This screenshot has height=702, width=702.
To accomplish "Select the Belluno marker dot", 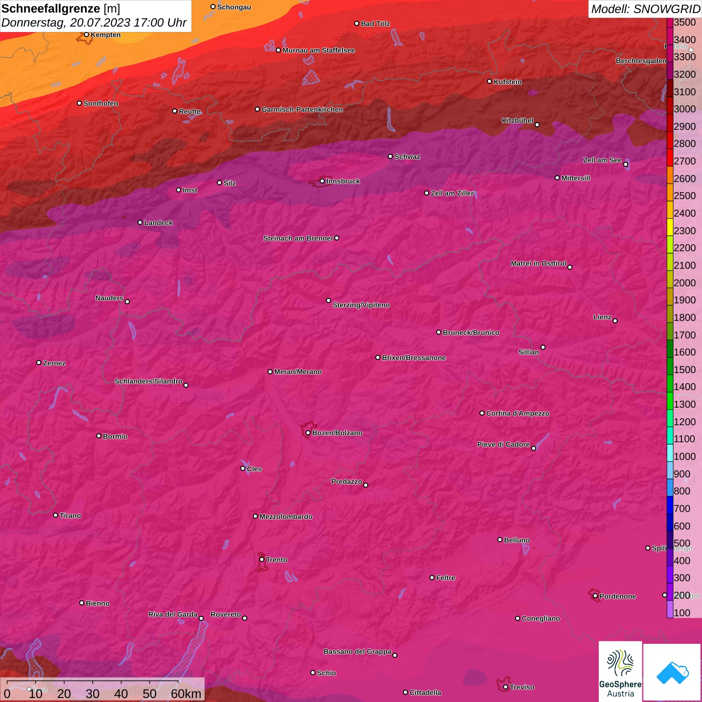I will 500,540.
